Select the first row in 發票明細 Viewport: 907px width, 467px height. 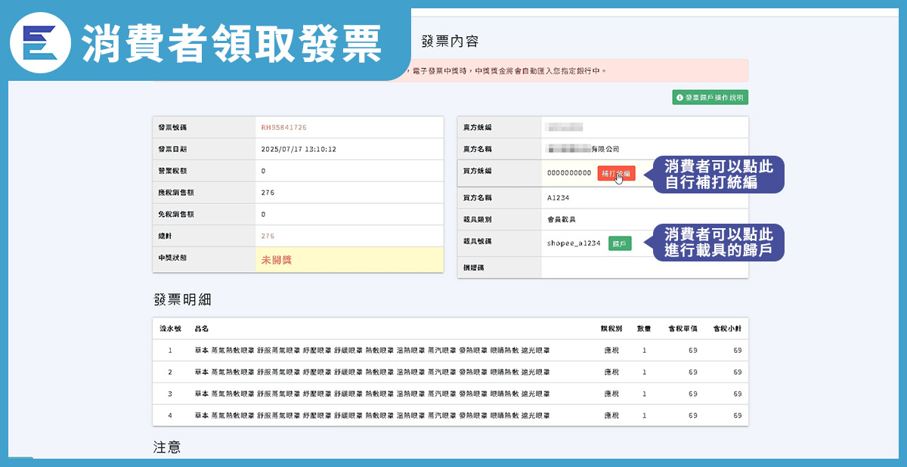[x=450, y=351]
